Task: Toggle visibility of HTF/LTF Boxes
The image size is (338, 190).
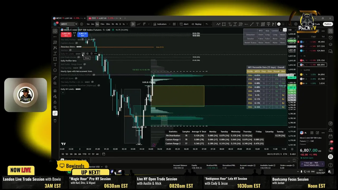Action: pos(76,78)
